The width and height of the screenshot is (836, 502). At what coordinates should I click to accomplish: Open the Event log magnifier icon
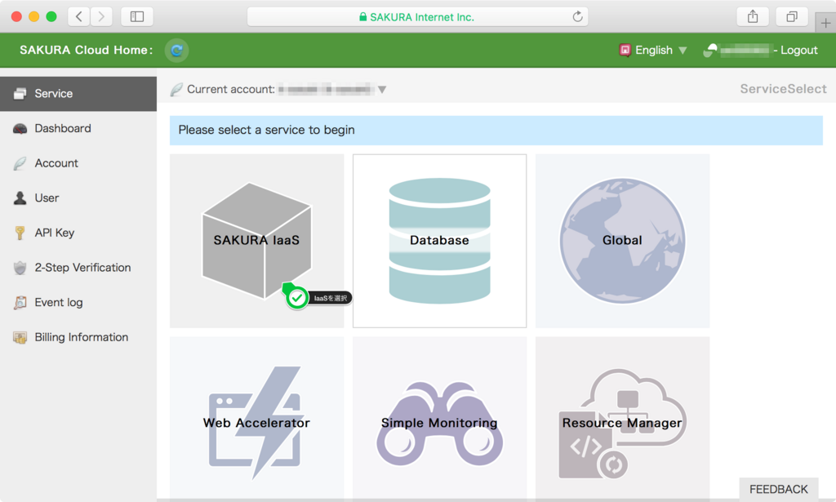(19, 302)
